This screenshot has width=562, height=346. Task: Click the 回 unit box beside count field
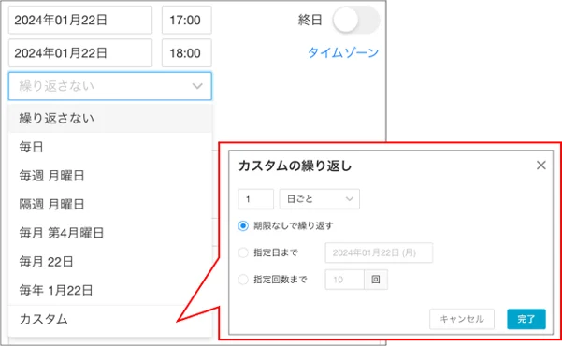[376, 280]
